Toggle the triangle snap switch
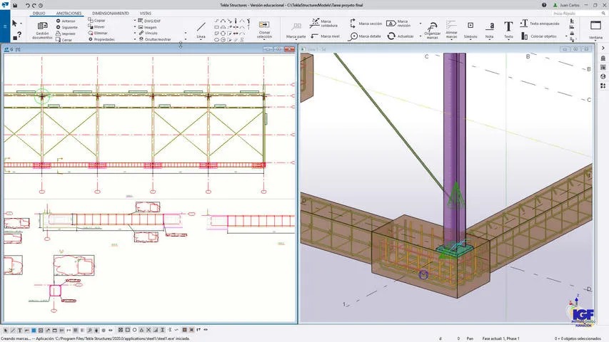This screenshot has width=609, height=342. pyautogui.click(x=141, y=330)
